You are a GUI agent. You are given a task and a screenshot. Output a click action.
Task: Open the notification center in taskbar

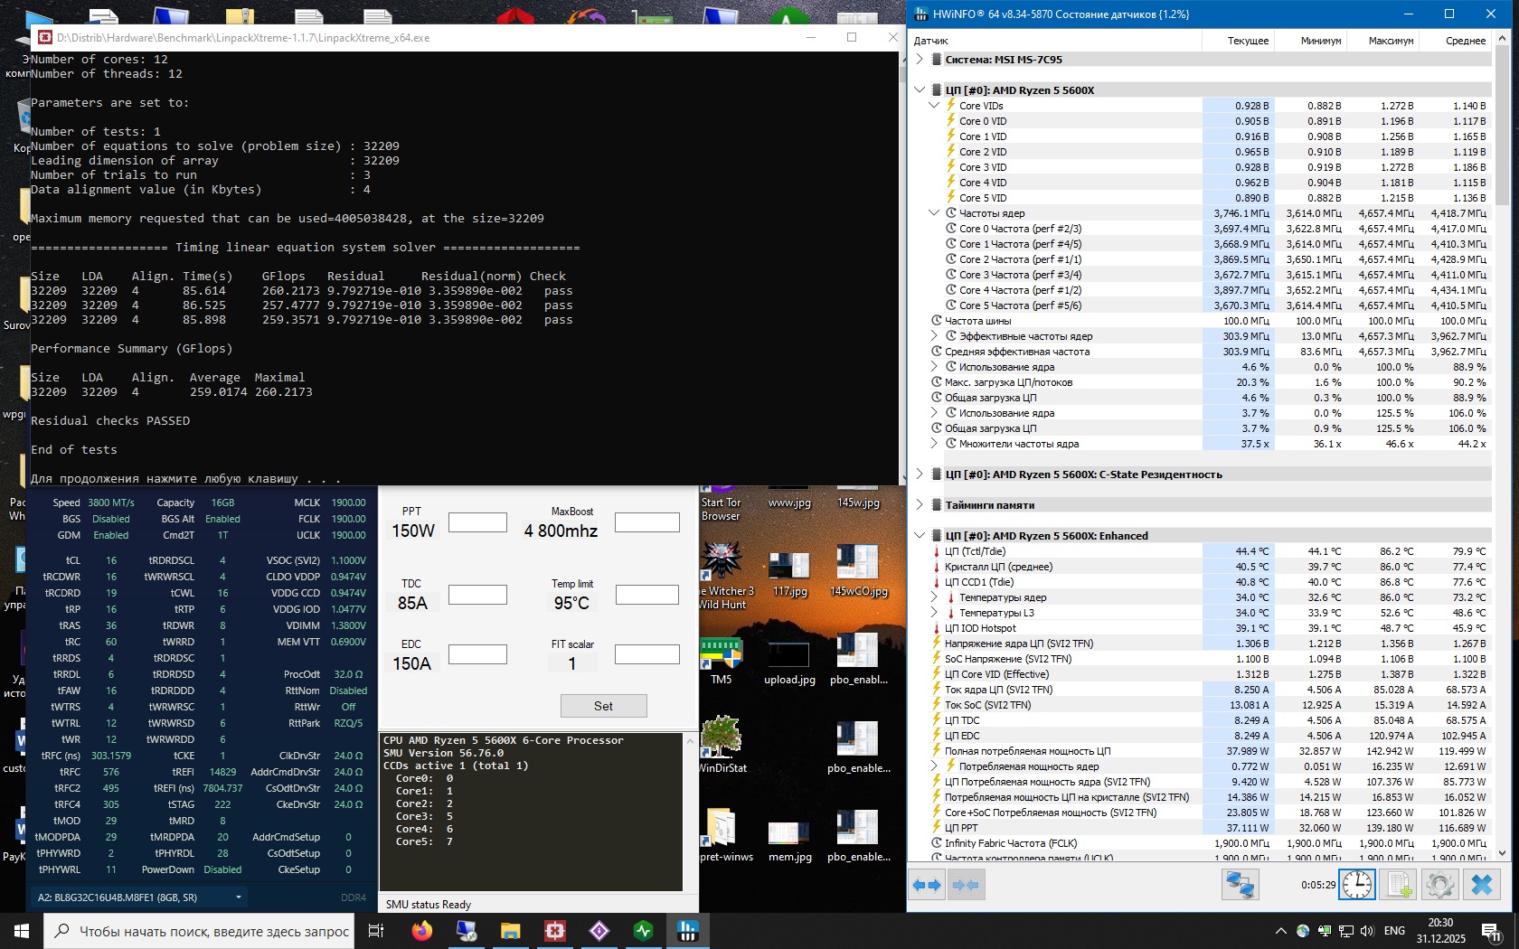tap(1492, 931)
